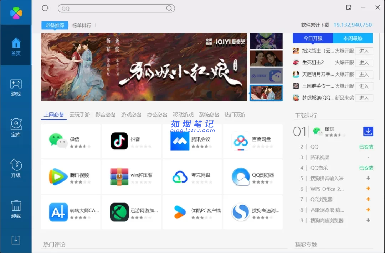Open the download manager icon at sidebar bottom
385x253 pixels.
16,240
